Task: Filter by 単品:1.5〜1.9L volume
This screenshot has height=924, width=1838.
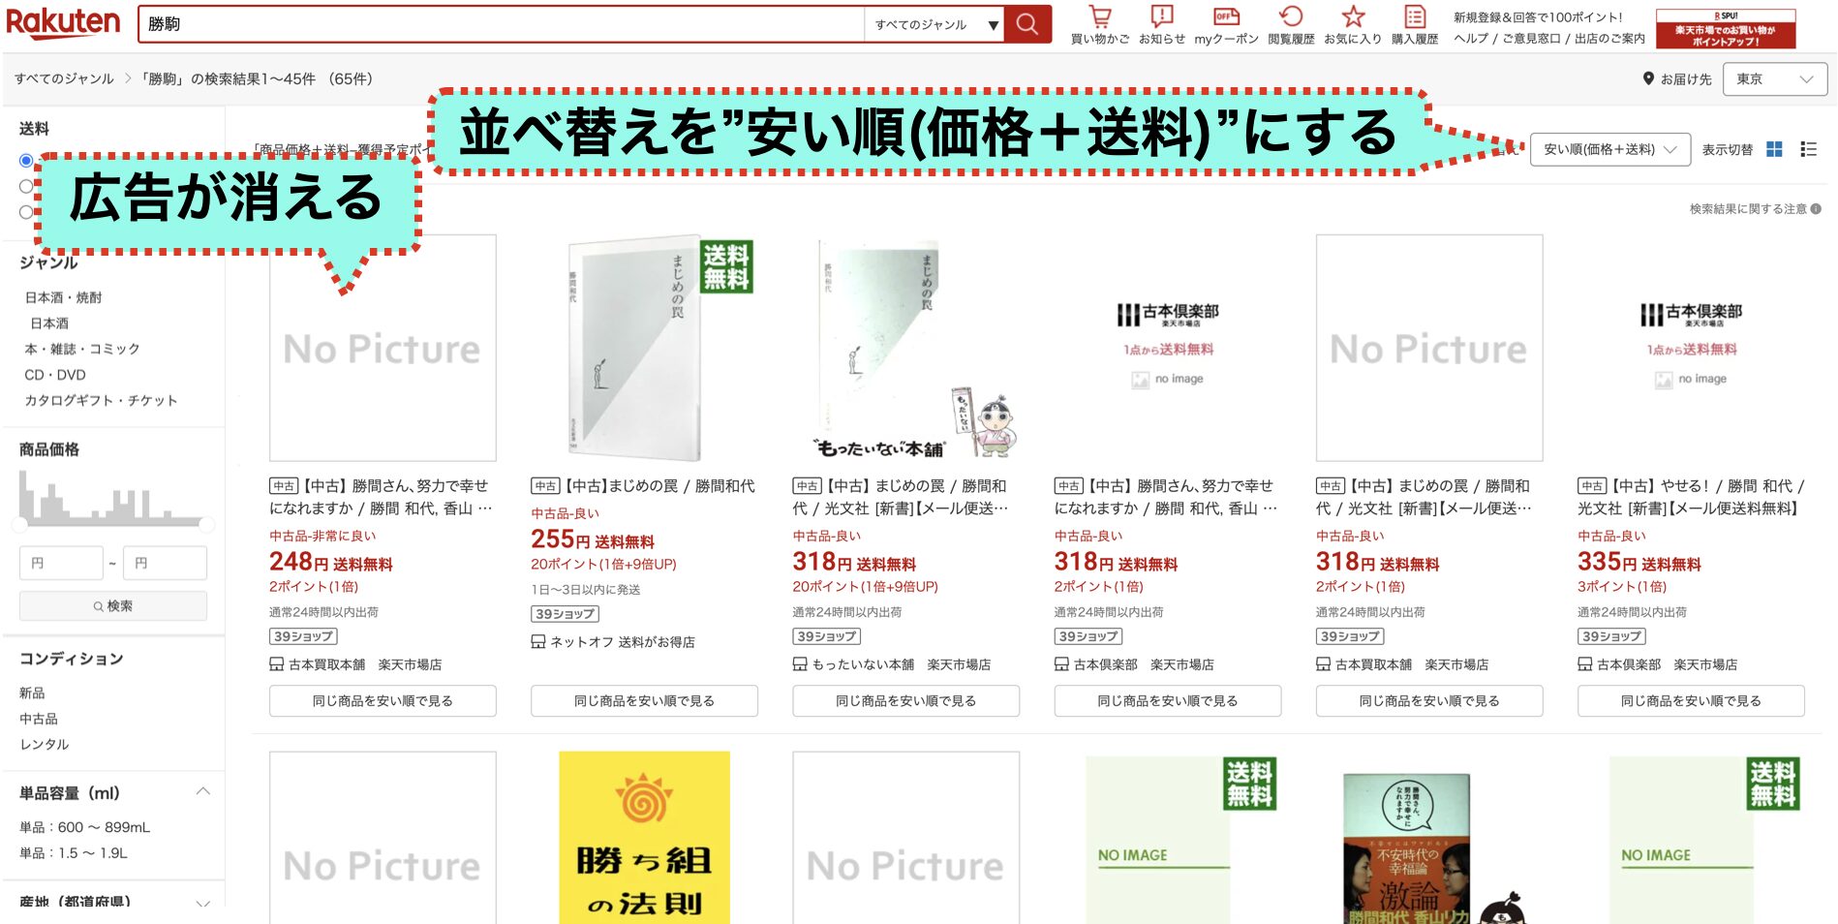Action: [x=74, y=853]
